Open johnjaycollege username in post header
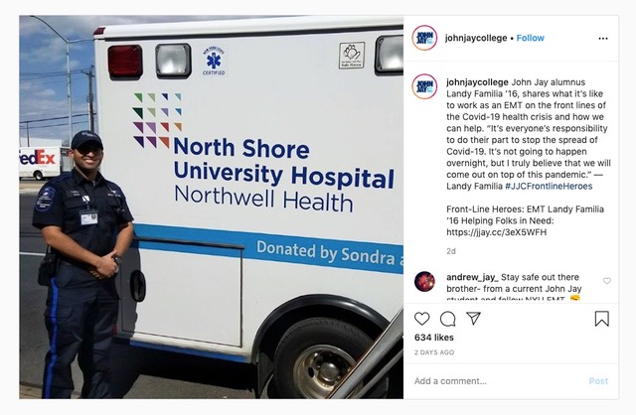Screen dimensions: 636x415 [476, 38]
